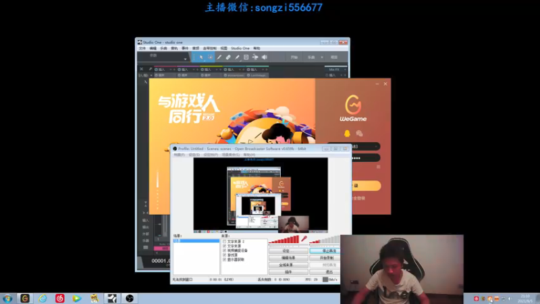Screen dimensions: 540x304
Task: Open NetEase Cloud Music taskbar icon
Action: [60, 299]
